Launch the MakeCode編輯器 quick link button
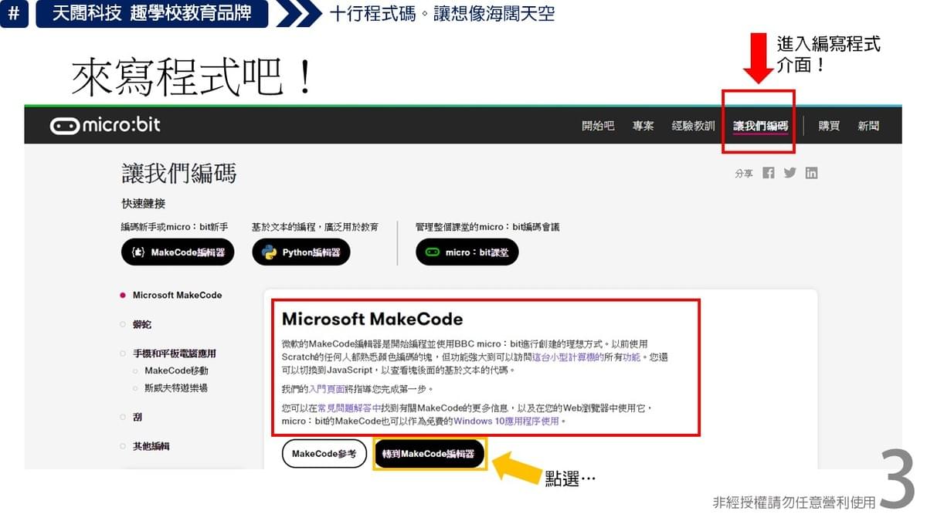Image resolution: width=927 pixels, height=521 pixels. pyautogui.click(x=178, y=252)
